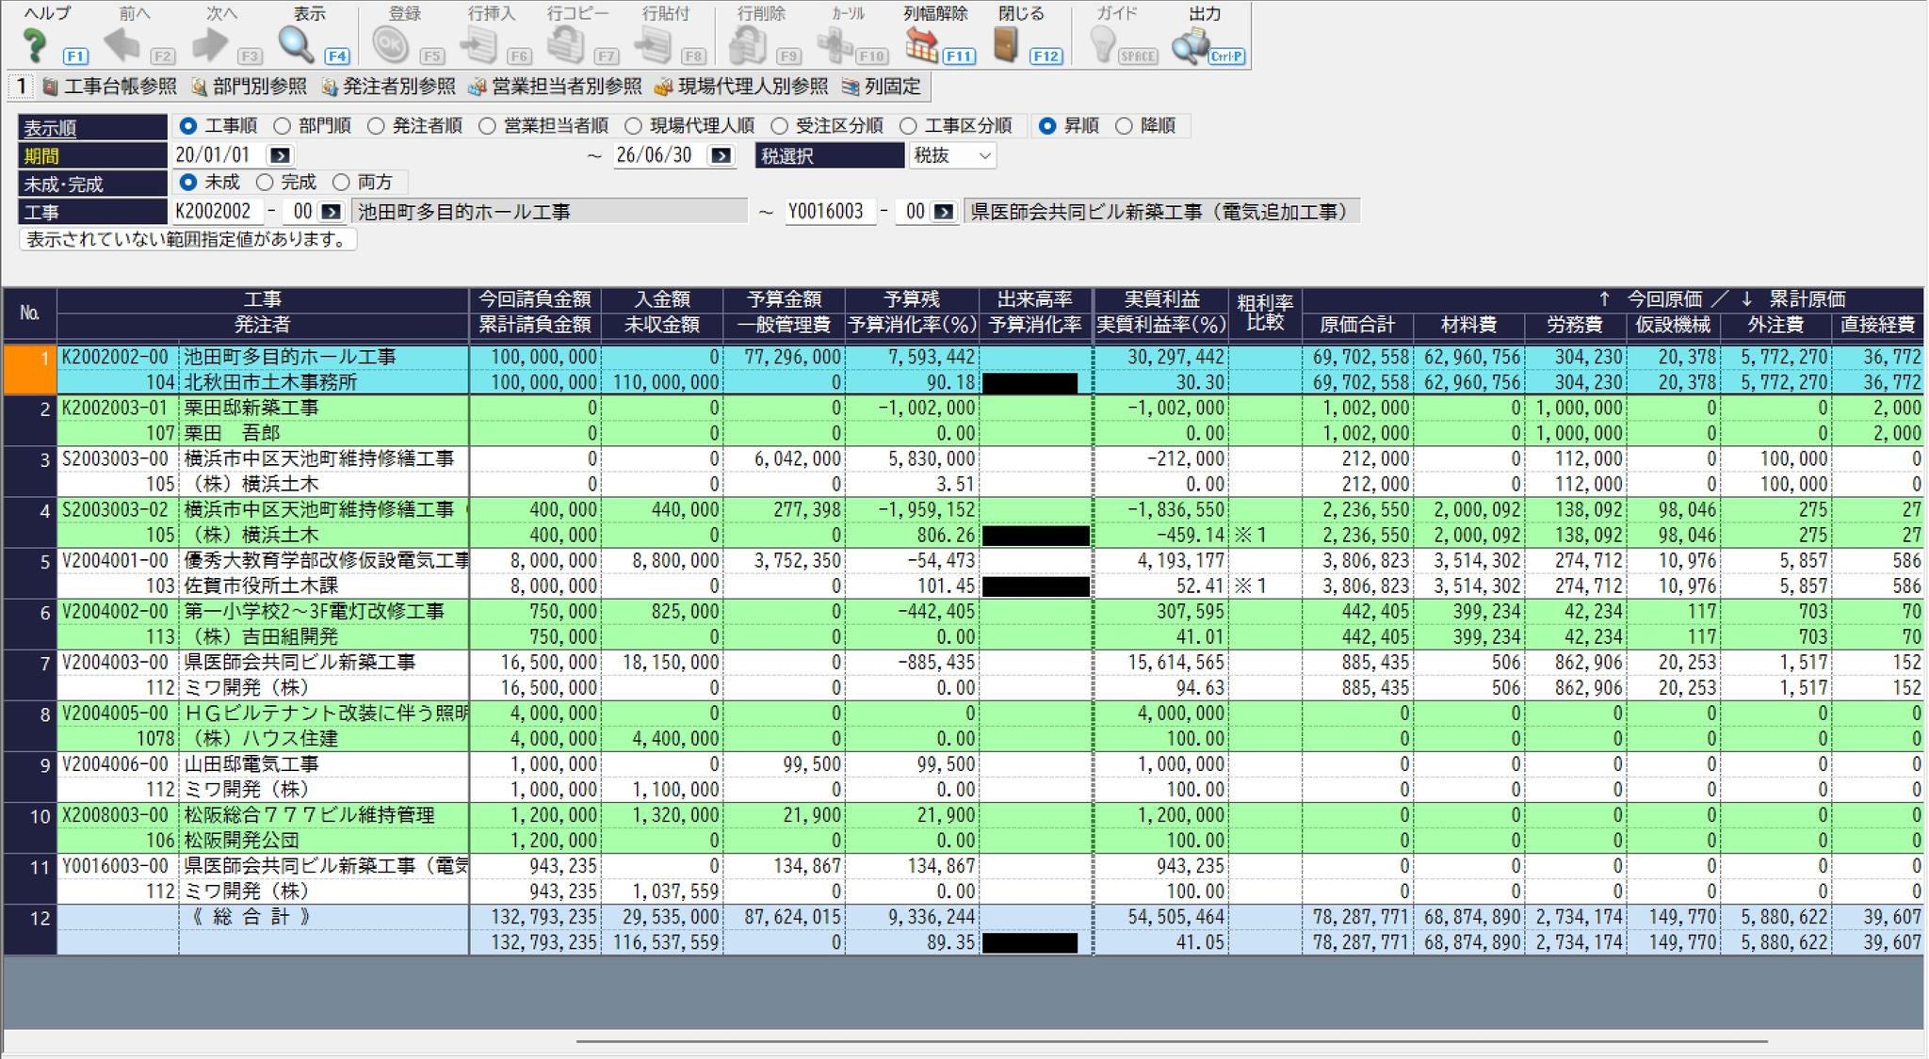Viewport: 1929px width, 1059px height.
Task: Click the 行削除 row delete icon
Action: pyautogui.click(x=749, y=44)
